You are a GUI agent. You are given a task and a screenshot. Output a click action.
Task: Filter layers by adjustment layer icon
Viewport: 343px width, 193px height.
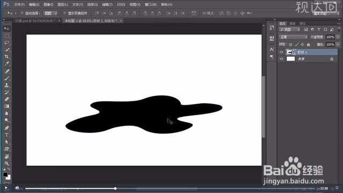point(312,29)
